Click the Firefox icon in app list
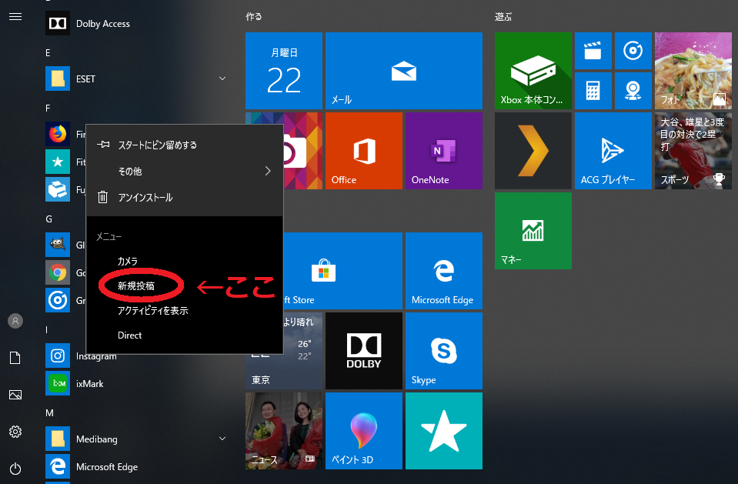This screenshot has width=738, height=484. (x=58, y=134)
